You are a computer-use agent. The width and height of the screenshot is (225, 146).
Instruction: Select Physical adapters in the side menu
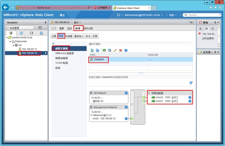point(62,58)
